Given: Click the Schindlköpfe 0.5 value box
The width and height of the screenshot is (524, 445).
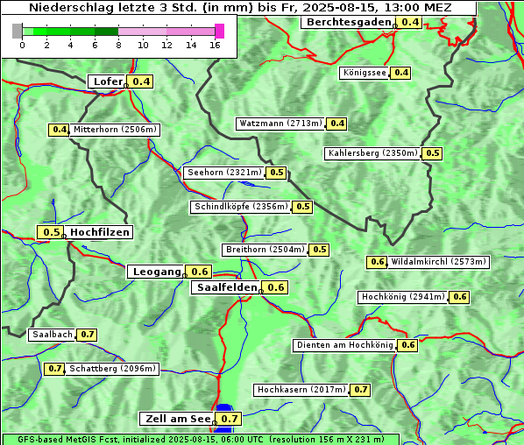Looking at the screenshot, I should 302,207.
